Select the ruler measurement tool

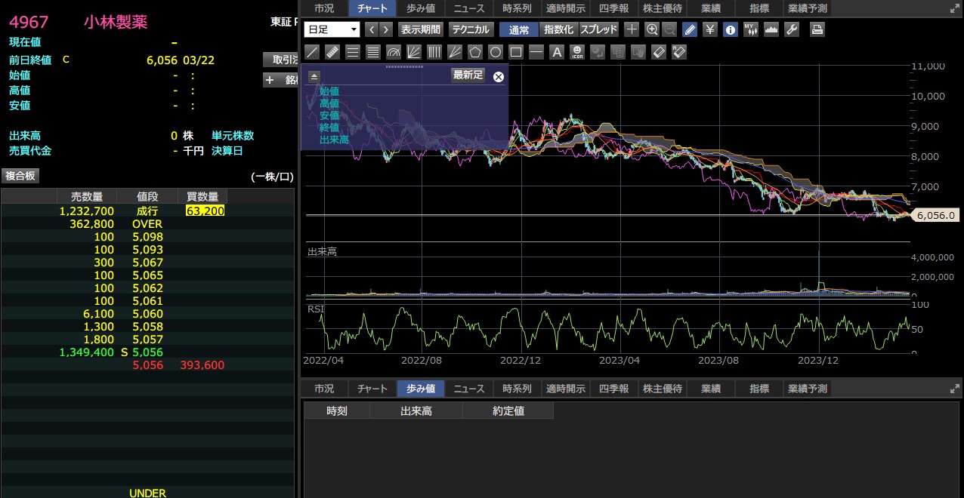[332, 52]
